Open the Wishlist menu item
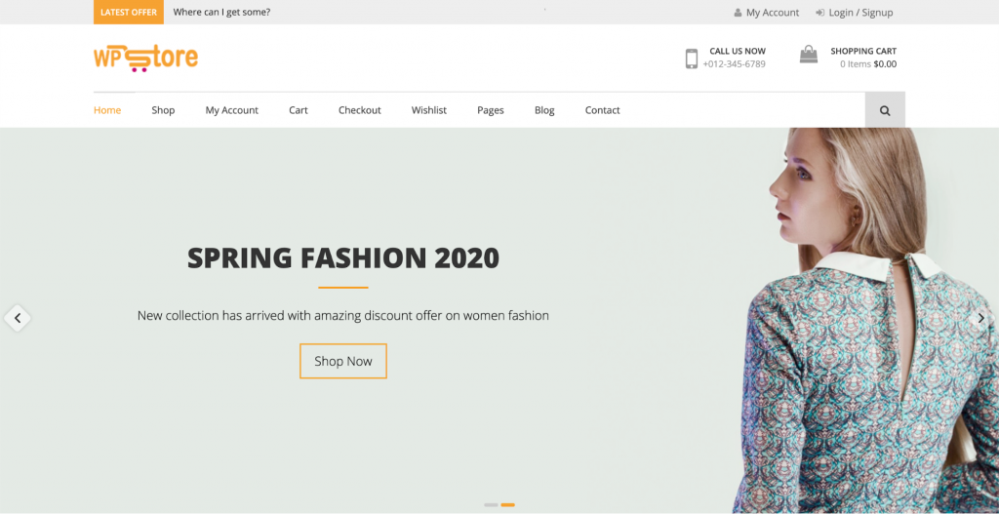 point(429,110)
